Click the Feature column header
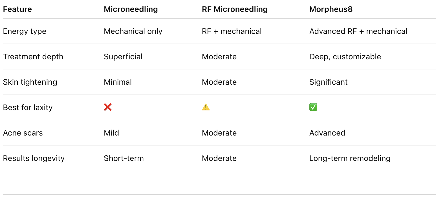The height and width of the screenshot is (205, 445). point(17,9)
